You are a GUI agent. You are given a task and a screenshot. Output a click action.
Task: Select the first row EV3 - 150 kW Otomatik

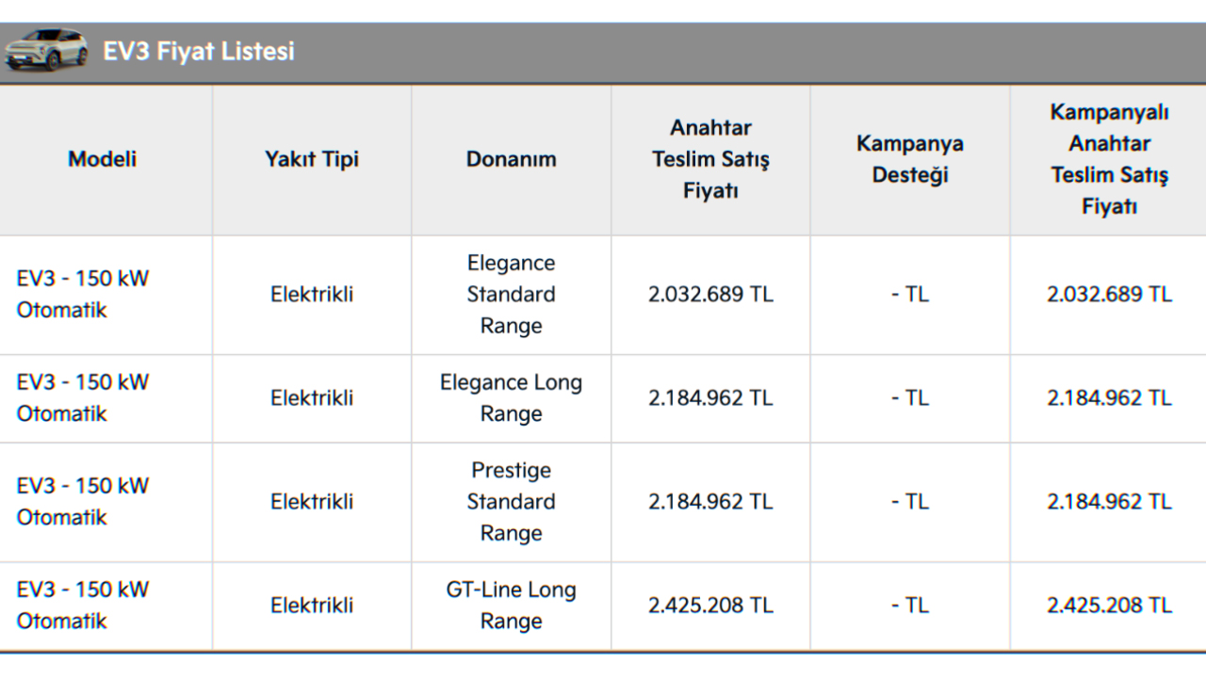coord(83,295)
